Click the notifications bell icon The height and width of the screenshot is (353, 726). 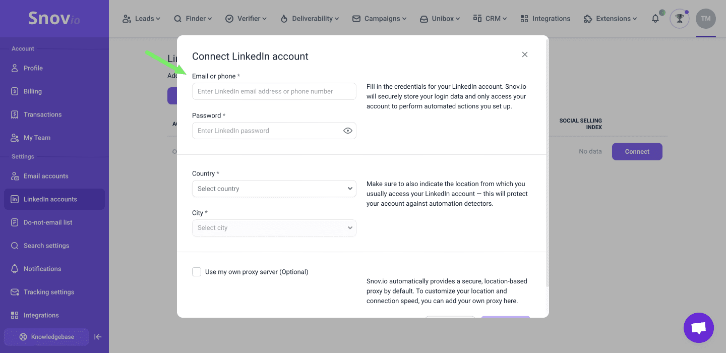click(655, 19)
